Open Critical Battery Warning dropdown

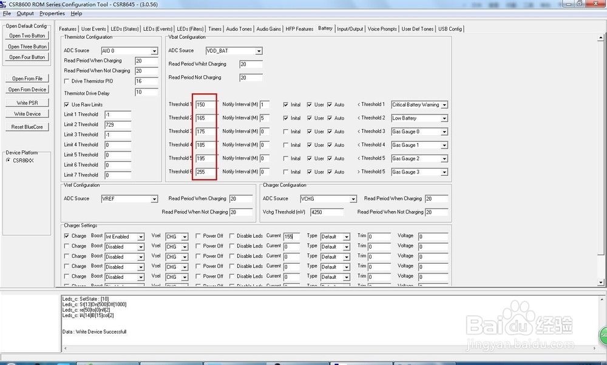pyautogui.click(x=444, y=105)
